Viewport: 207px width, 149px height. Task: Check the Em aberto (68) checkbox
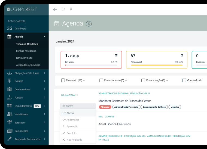(63, 80)
